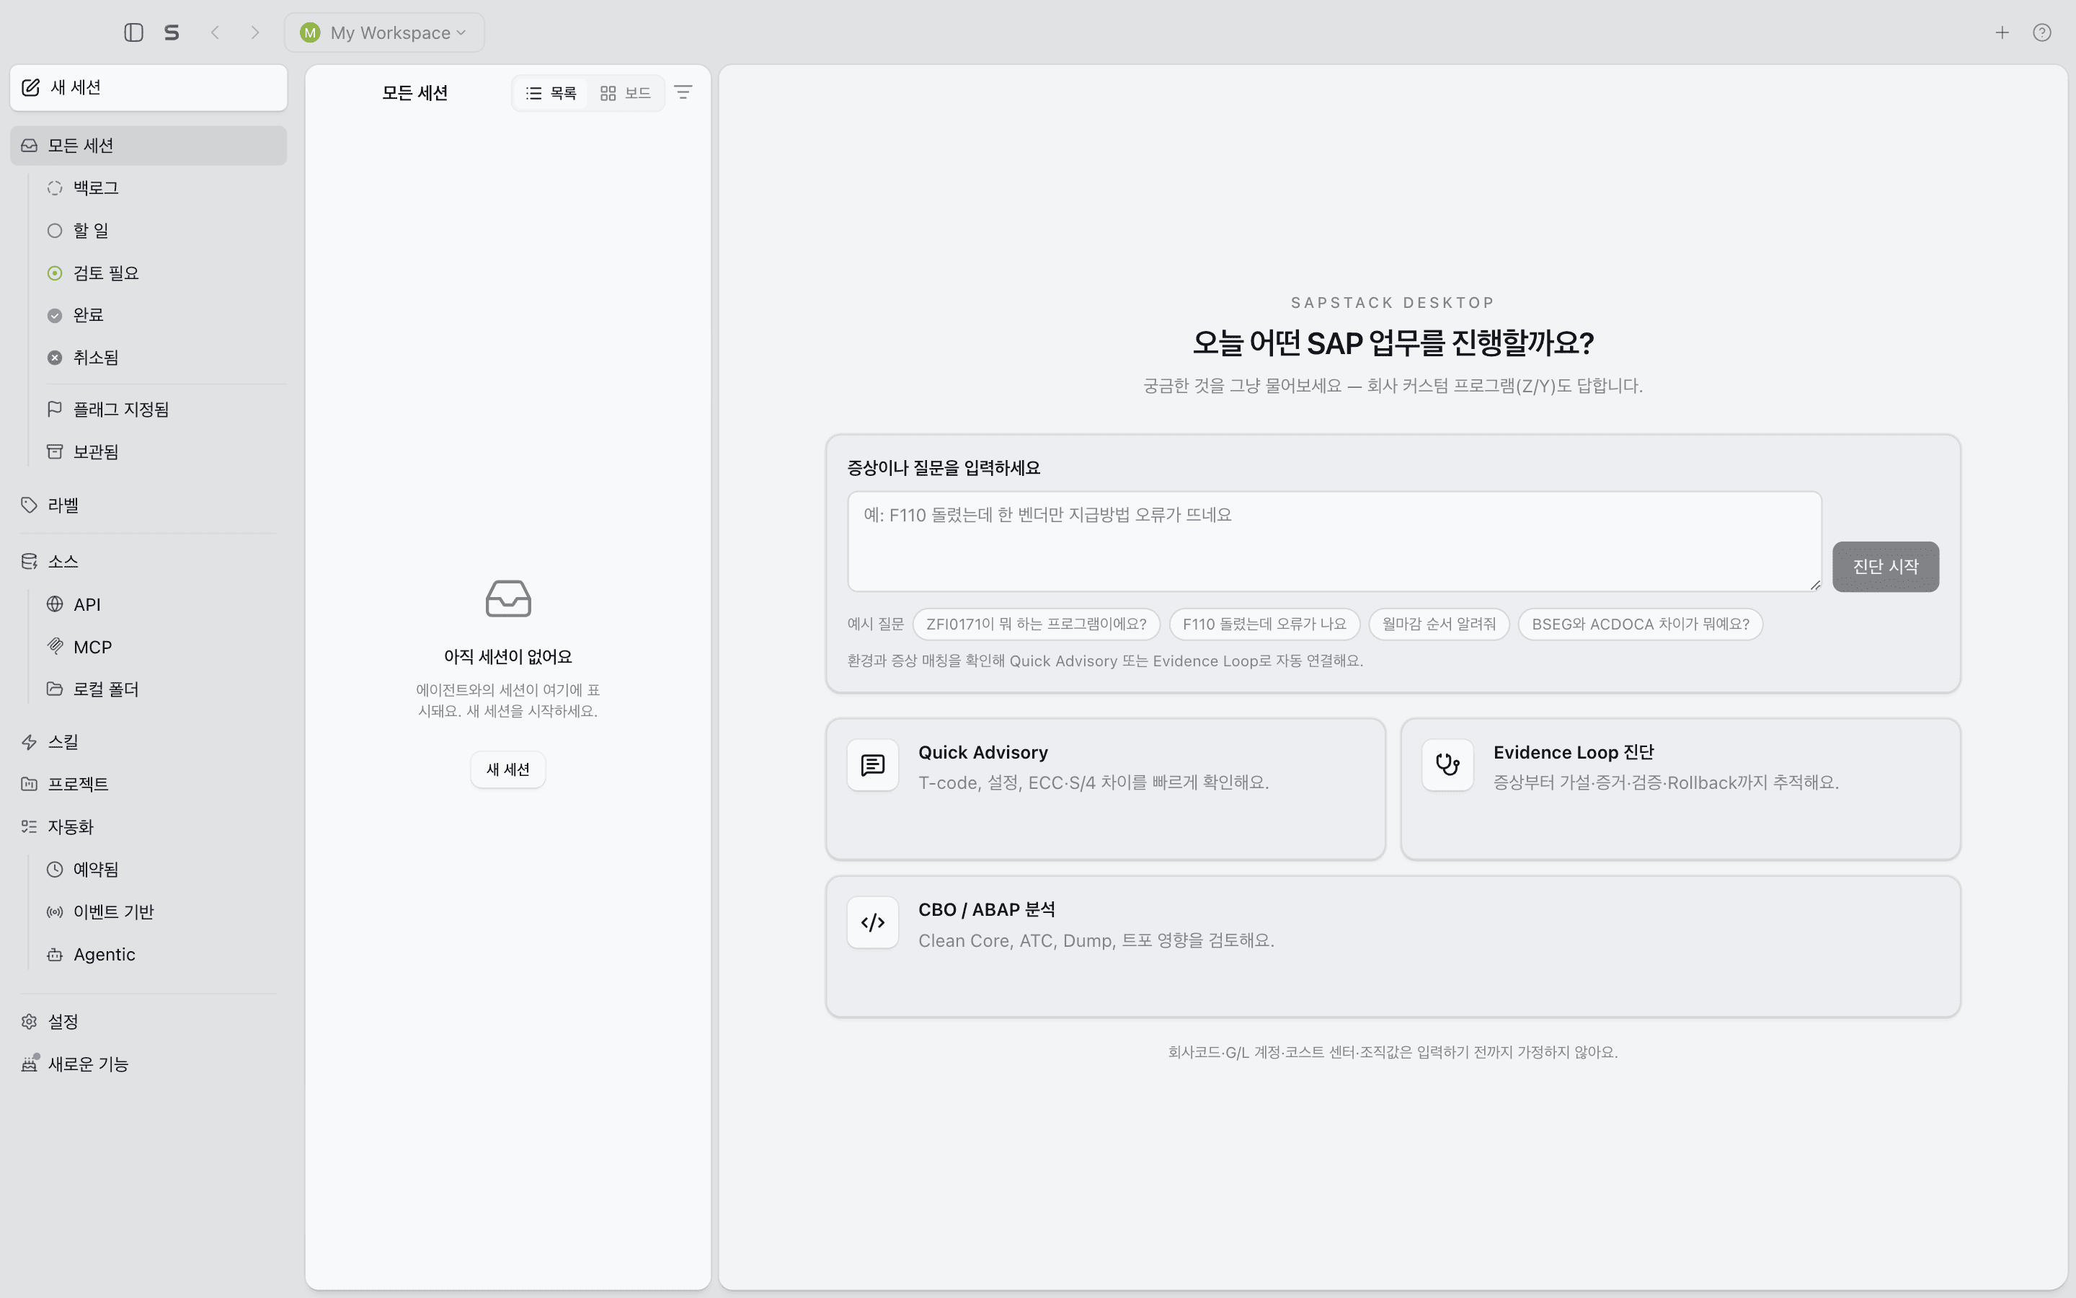This screenshot has height=1298, width=2076.
Task: Click 새 세션 button in empty list
Action: click(508, 769)
